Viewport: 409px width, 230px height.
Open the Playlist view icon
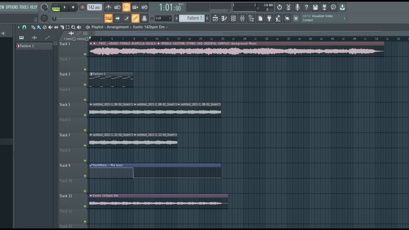[215, 19]
